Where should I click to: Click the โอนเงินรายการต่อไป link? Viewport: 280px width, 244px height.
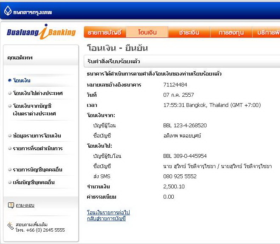[108, 212]
